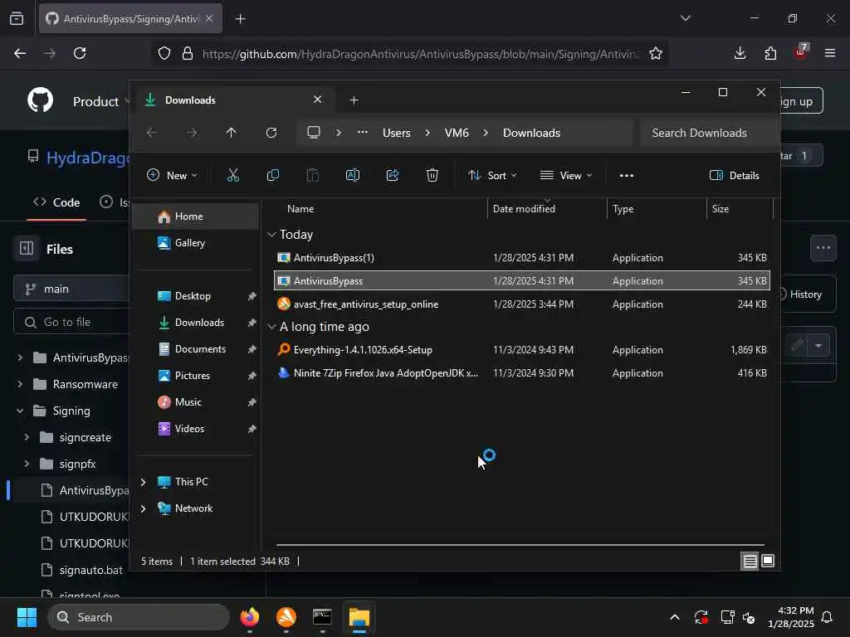Expand Network in navigation pane
The height and width of the screenshot is (637, 850).
coord(143,508)
